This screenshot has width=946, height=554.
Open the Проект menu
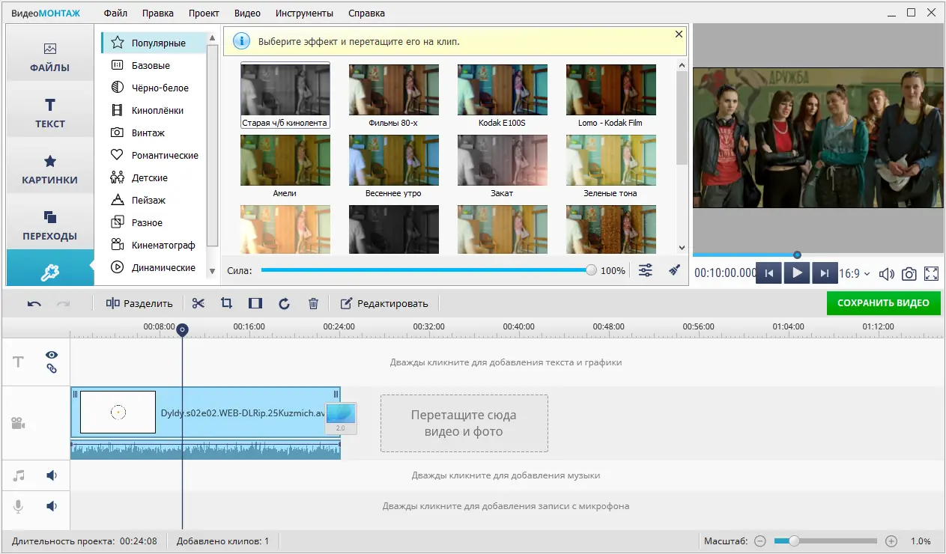(204, 13)
